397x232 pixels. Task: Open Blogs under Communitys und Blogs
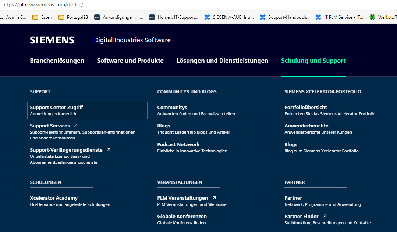tap(164, 126)
